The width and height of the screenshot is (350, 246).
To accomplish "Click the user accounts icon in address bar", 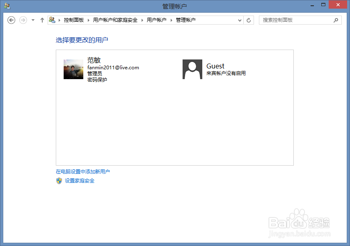I will [x=52, y=20].
